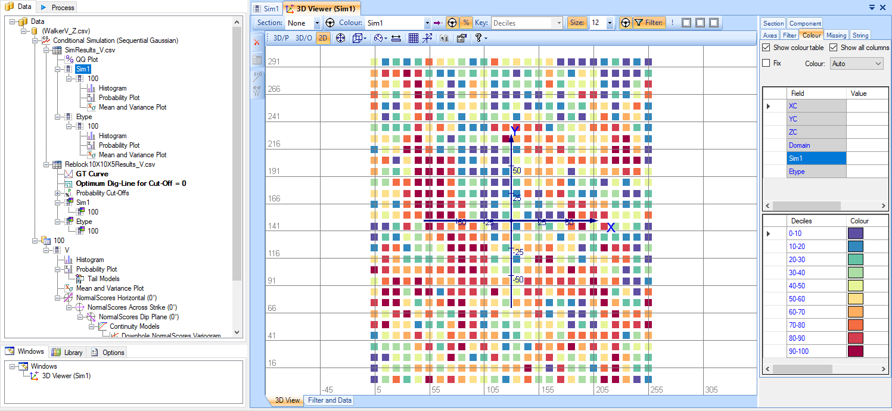
Task: Click the zoom extents crosshair icon
Action: tap(340, 38)
